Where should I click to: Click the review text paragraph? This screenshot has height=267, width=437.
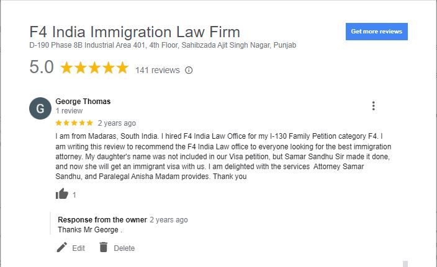click(x=223, y=156)
